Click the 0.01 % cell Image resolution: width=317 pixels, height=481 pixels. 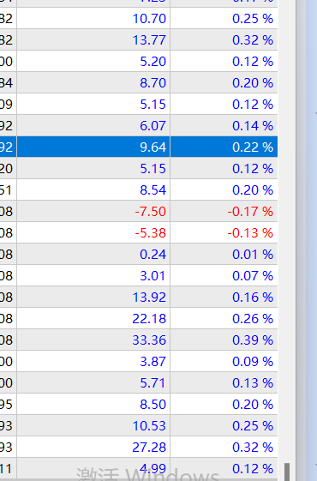(x=253, y=255)
